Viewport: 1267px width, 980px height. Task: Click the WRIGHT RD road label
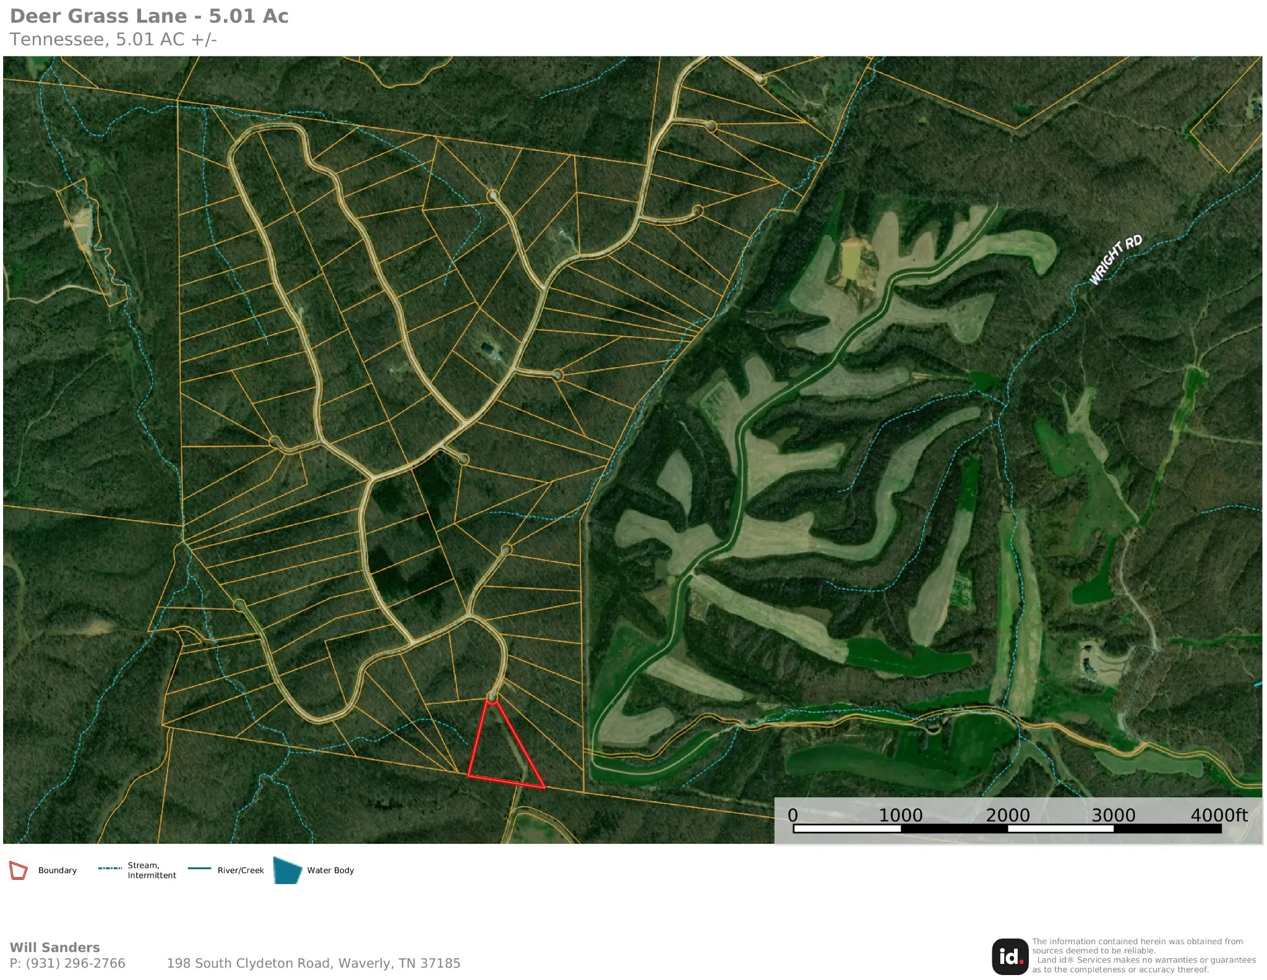point(1115,259)
